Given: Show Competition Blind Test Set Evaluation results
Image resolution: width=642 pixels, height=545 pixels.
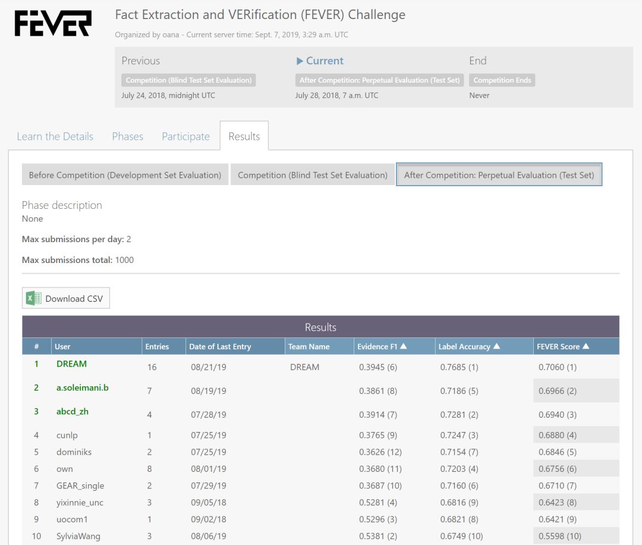Looking at the screenshot, I should [x=313, y=174].
